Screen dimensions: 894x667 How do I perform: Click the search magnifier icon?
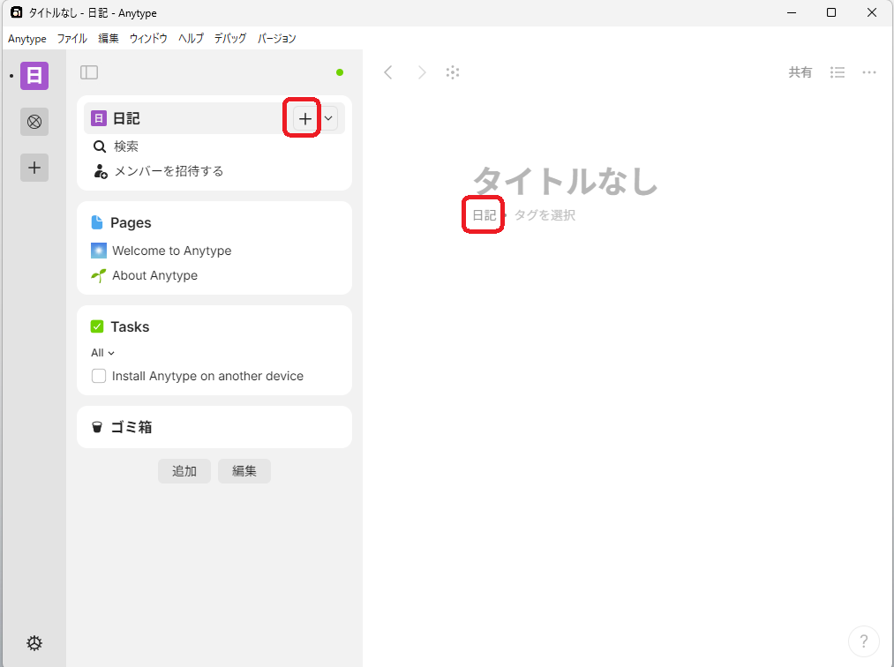point(100,146)
